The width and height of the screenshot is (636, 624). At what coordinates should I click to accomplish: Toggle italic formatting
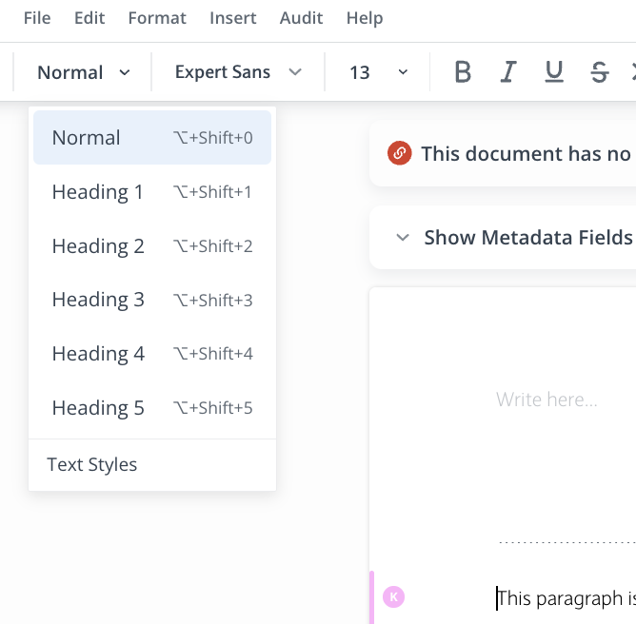[508, 71]
